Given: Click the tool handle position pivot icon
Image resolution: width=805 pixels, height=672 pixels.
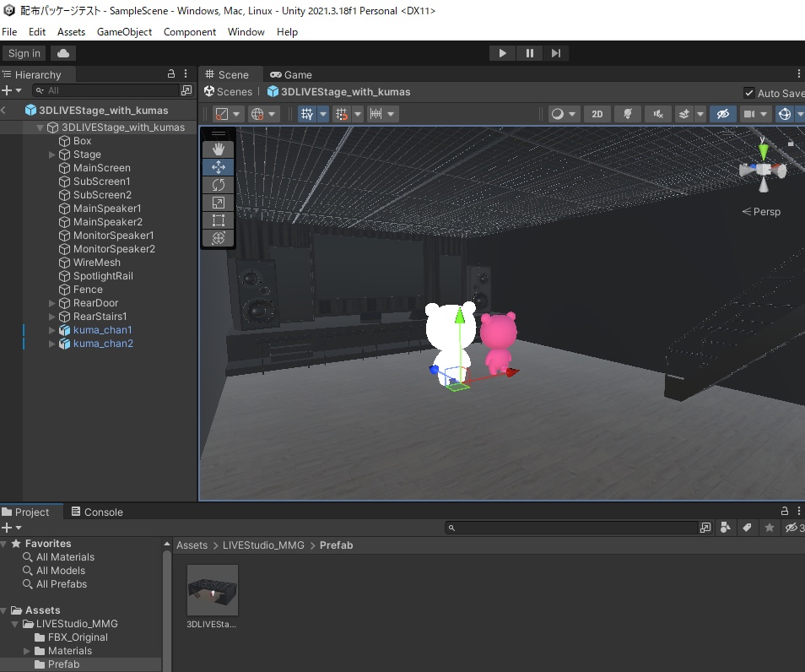Looking at the screenshot, I should (222, 114).
